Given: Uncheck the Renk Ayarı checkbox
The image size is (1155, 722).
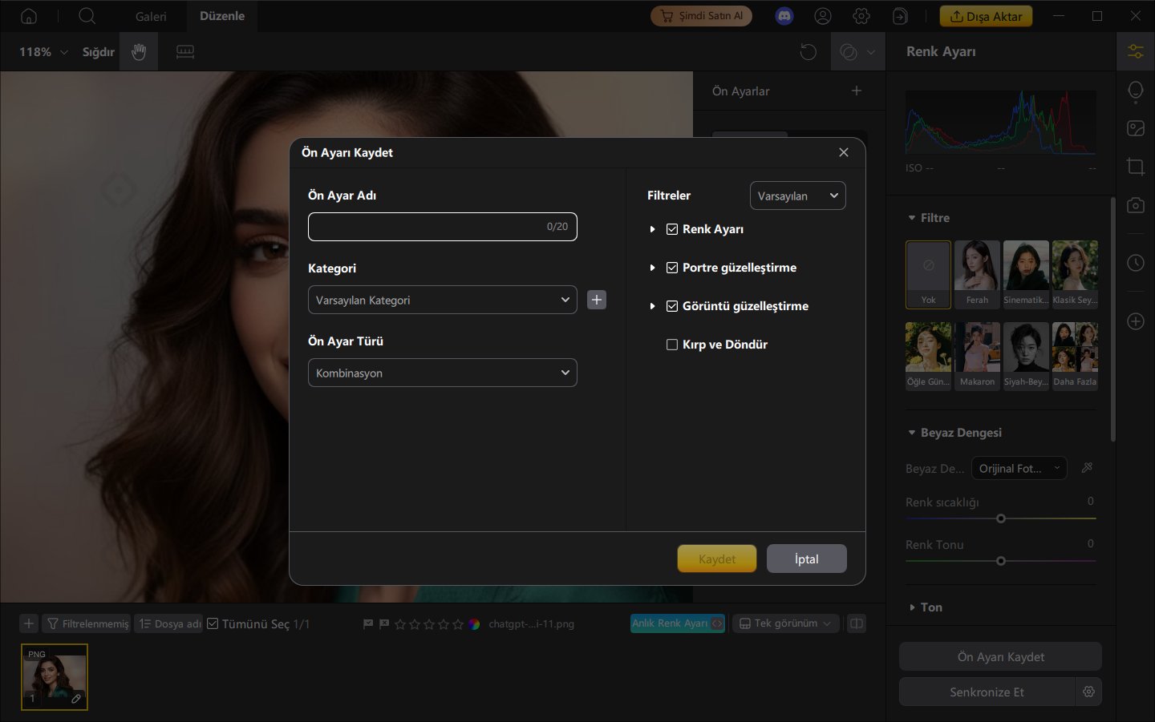Looking at the screenshot, I should click(672, 229).
